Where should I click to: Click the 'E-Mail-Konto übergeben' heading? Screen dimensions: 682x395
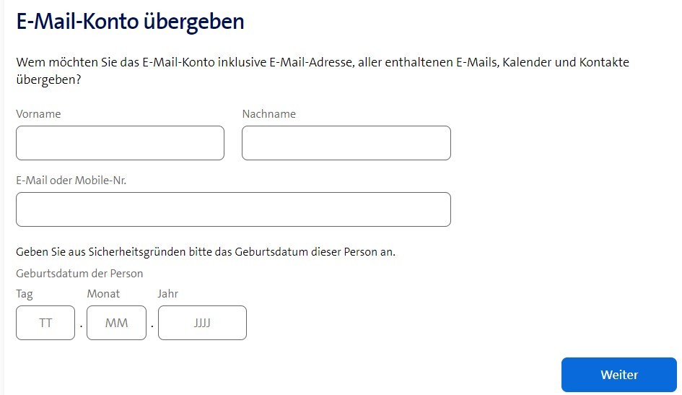coord(130,22)
